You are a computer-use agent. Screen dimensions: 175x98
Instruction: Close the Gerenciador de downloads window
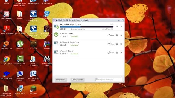pyautogui.click(x=122, y=20)
